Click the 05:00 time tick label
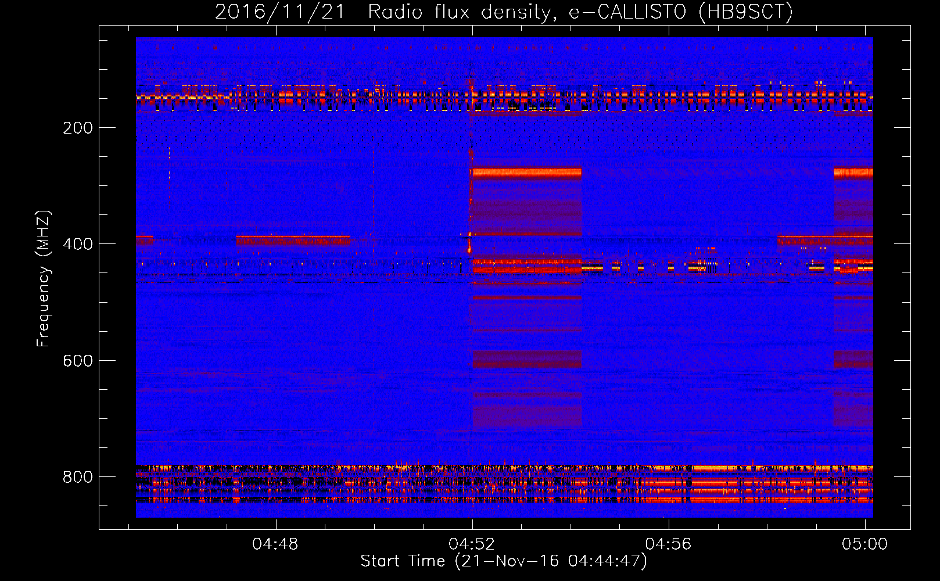 tap(865, 544)
